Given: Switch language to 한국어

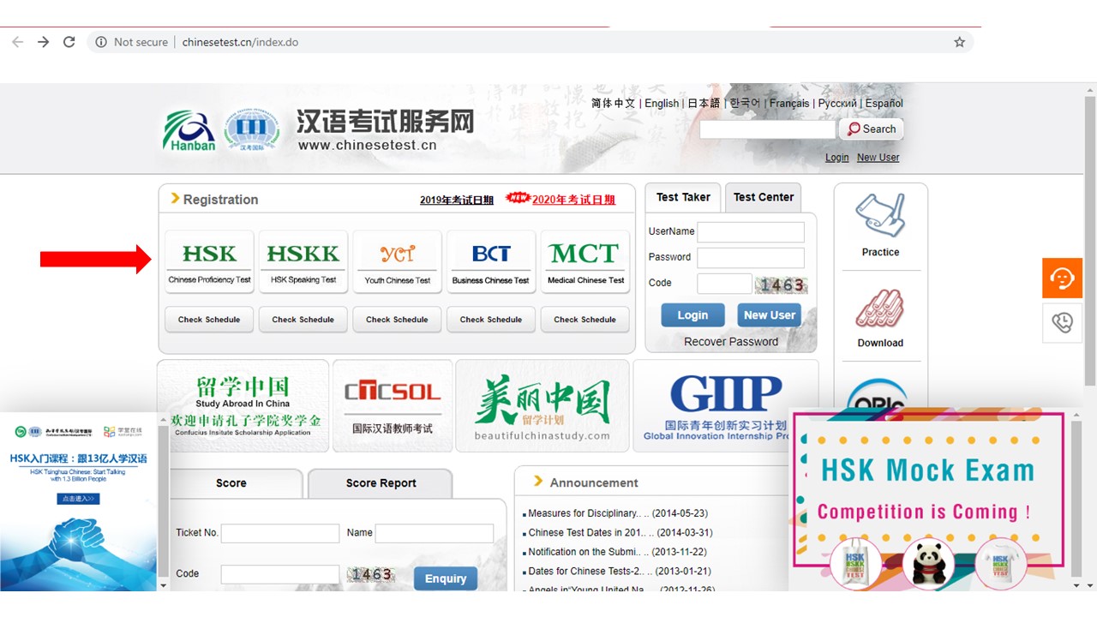Looking at the screenshot, I should (745, 103).
